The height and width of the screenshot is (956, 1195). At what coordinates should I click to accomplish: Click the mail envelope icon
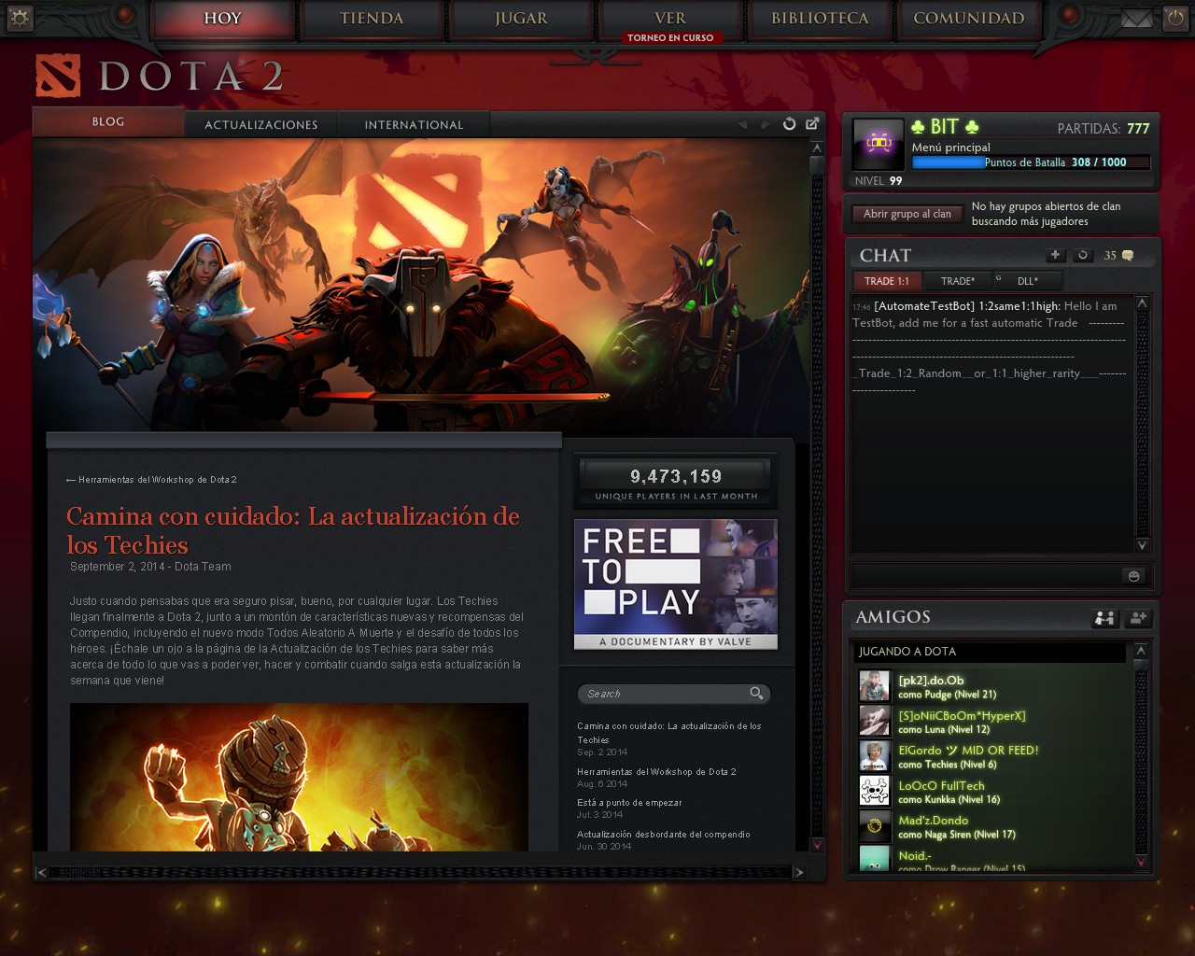click(x=1136, y=18)
